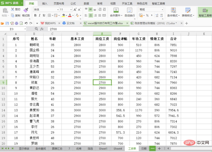Click the Paste (粘贴) clipboard icon
The image size is (212, 152).
5,10
